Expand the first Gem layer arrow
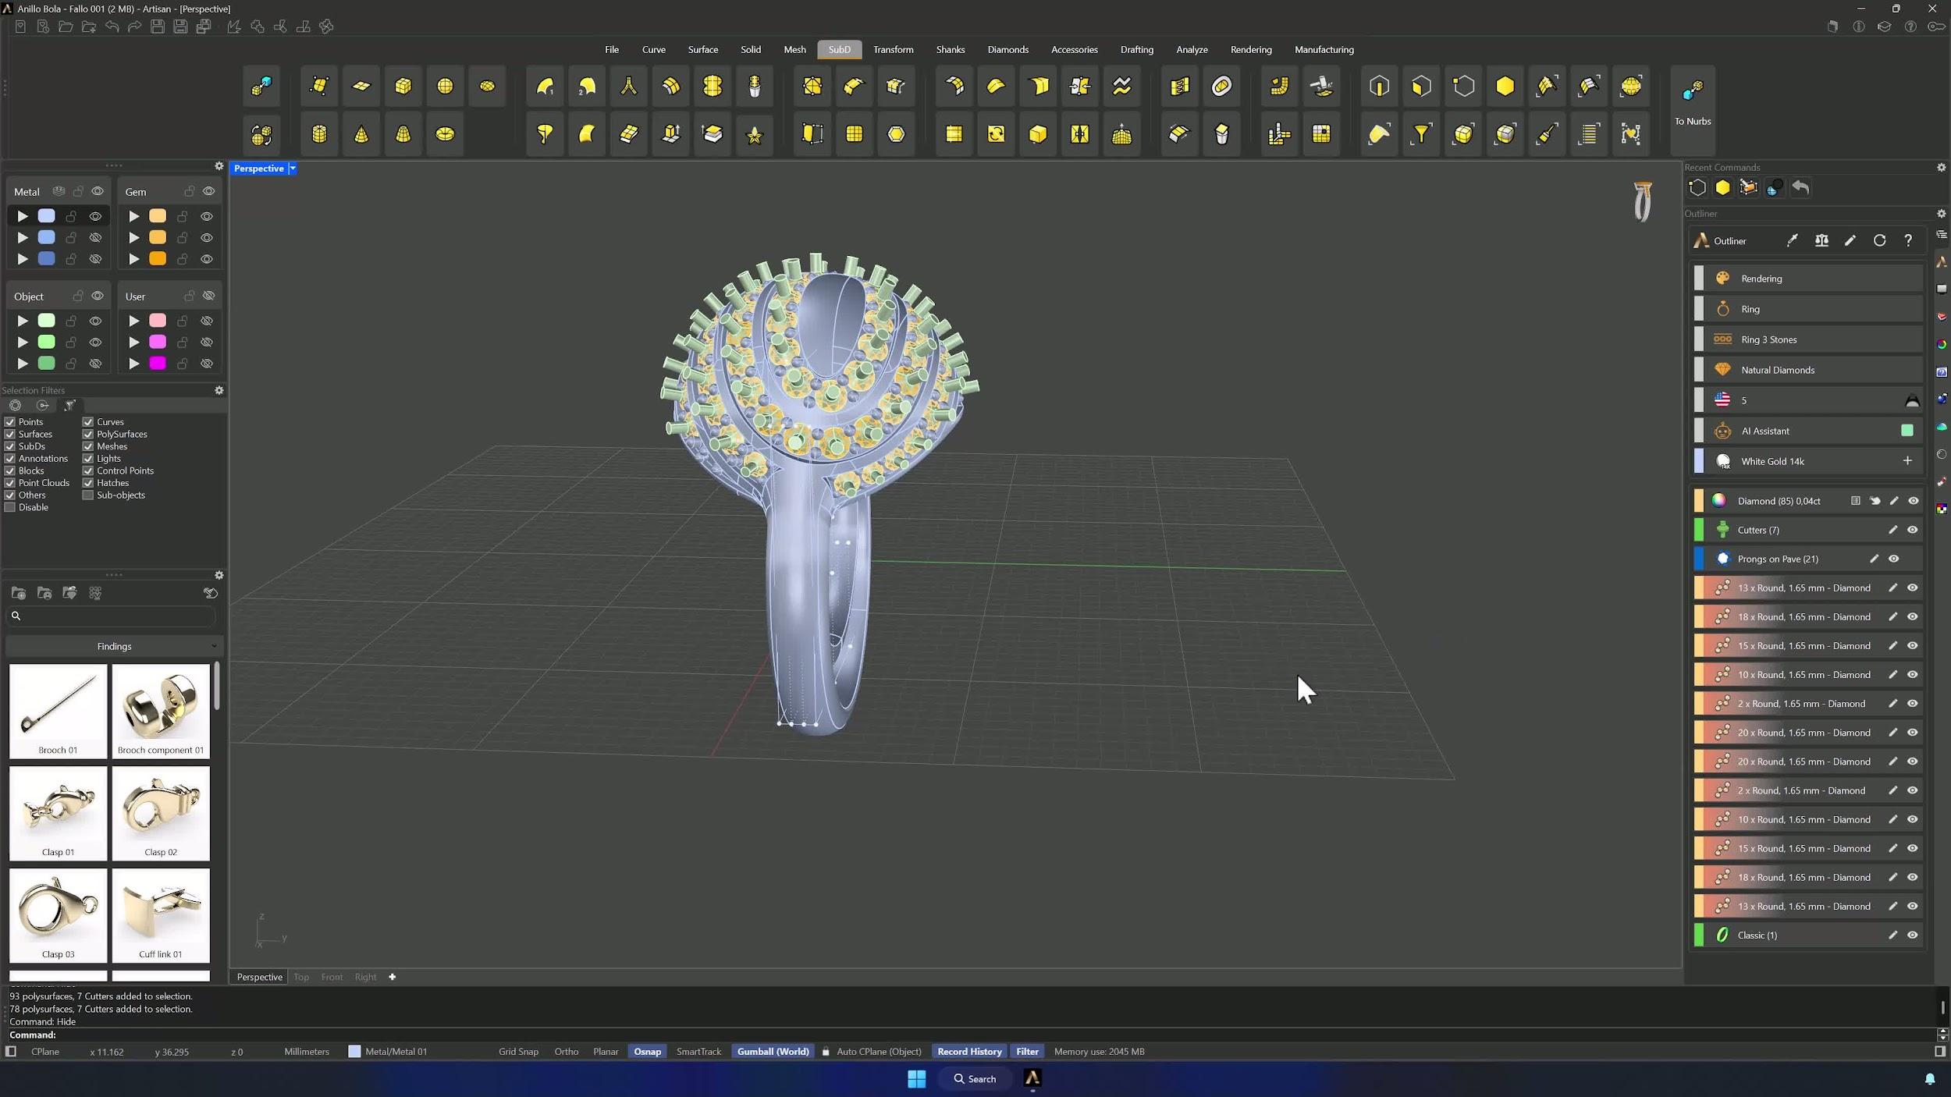This screenshot has height=1097, width=1951. click(x=134, y=217)
